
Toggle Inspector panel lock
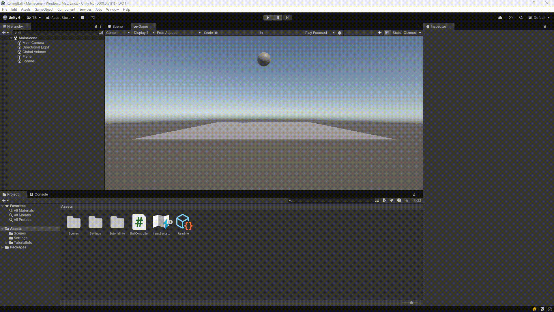point(545,26)
